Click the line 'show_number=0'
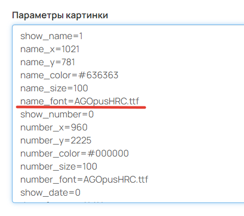The width and height of the screenshot is (244, 216). 57,114
